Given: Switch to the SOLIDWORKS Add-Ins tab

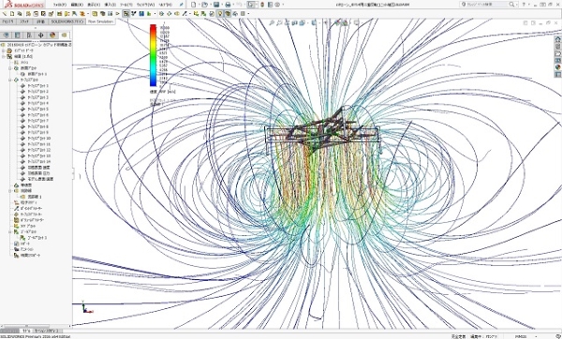Looking at the screenshot, I should [x=67, y=22].
